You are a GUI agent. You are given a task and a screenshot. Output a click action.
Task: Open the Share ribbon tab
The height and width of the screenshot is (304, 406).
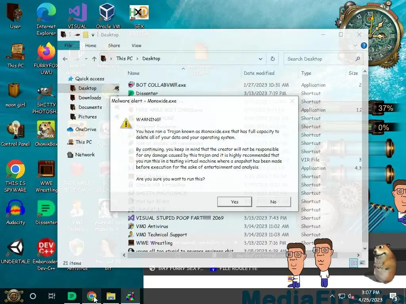114,46
